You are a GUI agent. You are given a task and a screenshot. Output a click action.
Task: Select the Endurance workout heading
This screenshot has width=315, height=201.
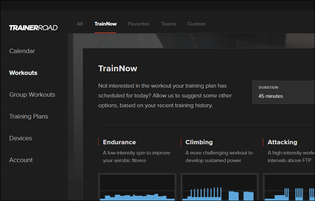click(x=120, y=142)
